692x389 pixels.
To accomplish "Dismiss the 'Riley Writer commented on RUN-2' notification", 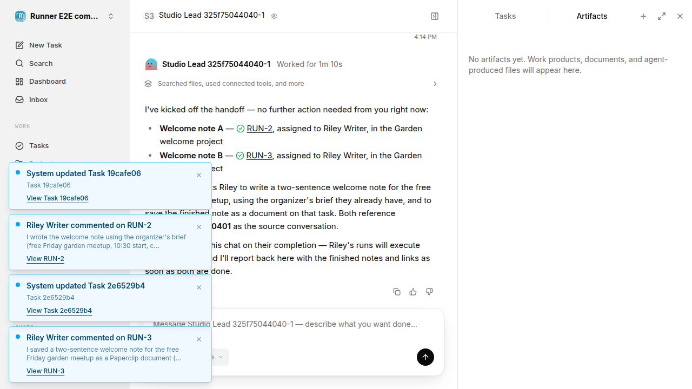I will (x=199, y=227).
